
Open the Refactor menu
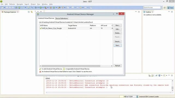(12, 4)
